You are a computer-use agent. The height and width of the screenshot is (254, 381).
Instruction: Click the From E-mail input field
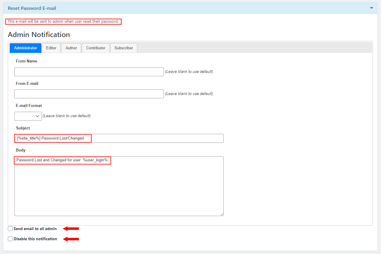pos(89,94)
